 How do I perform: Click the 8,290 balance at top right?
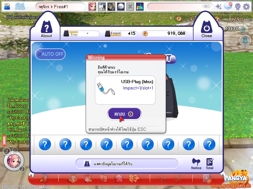[236, 19]
